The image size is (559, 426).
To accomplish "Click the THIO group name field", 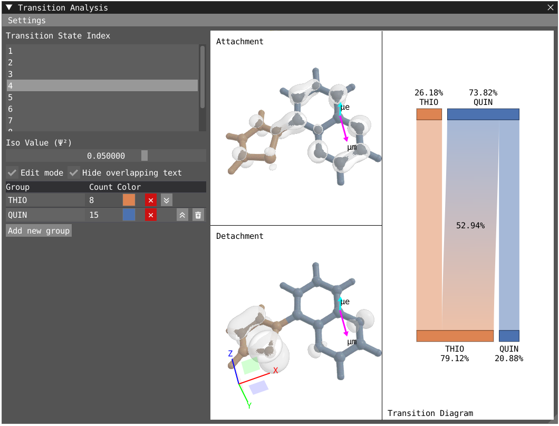I will tap(45, 200).
